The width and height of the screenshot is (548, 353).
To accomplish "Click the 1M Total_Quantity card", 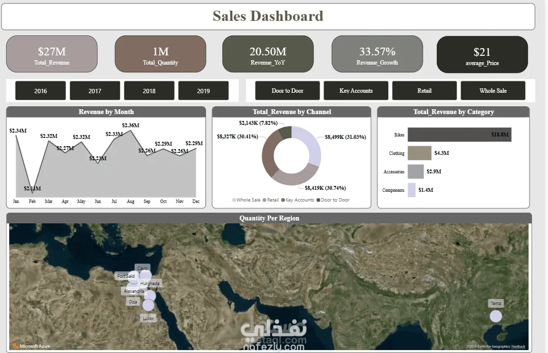I will tap(160, 54).
